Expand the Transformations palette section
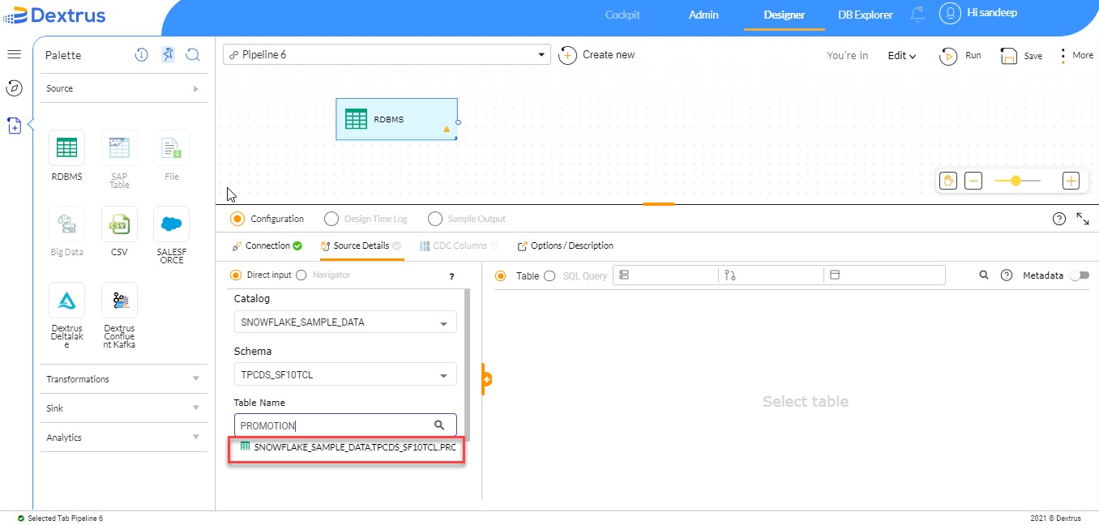The width and height of the screenshot is (1099, 525). click(x=124, y=379)
